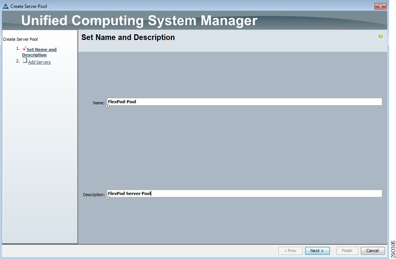Click the Name: field label

(99, 103)
